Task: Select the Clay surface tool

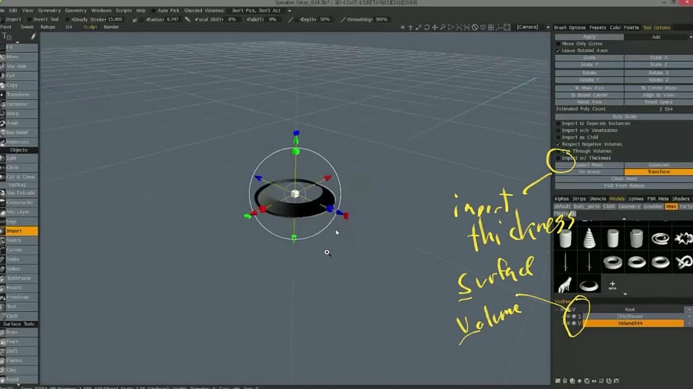Action: (x=19, y=370)
